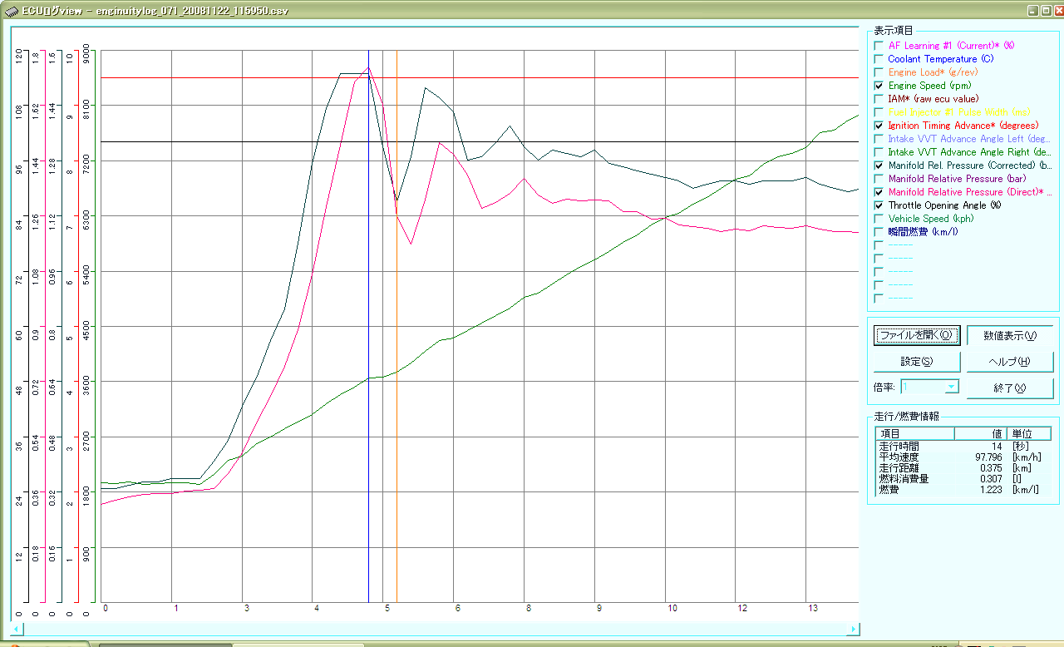Click the 項目 column header in the info table

coord(914,433)
